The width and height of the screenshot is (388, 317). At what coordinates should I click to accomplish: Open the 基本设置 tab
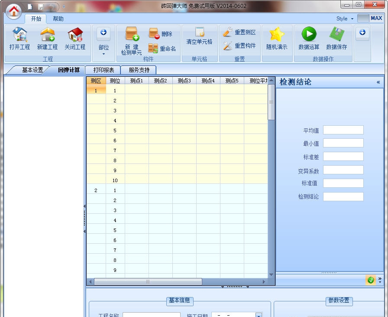pyautogui.click(x=32, y=70)
